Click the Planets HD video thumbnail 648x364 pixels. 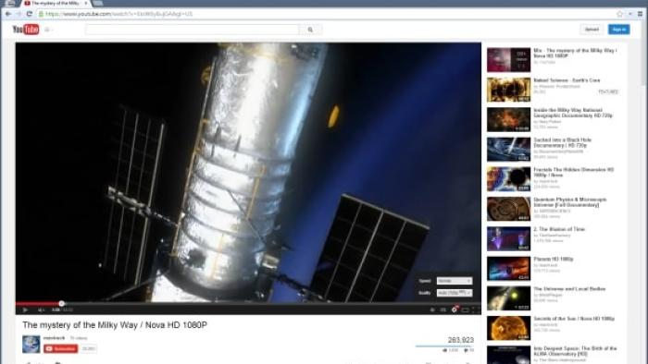point(508,268)
